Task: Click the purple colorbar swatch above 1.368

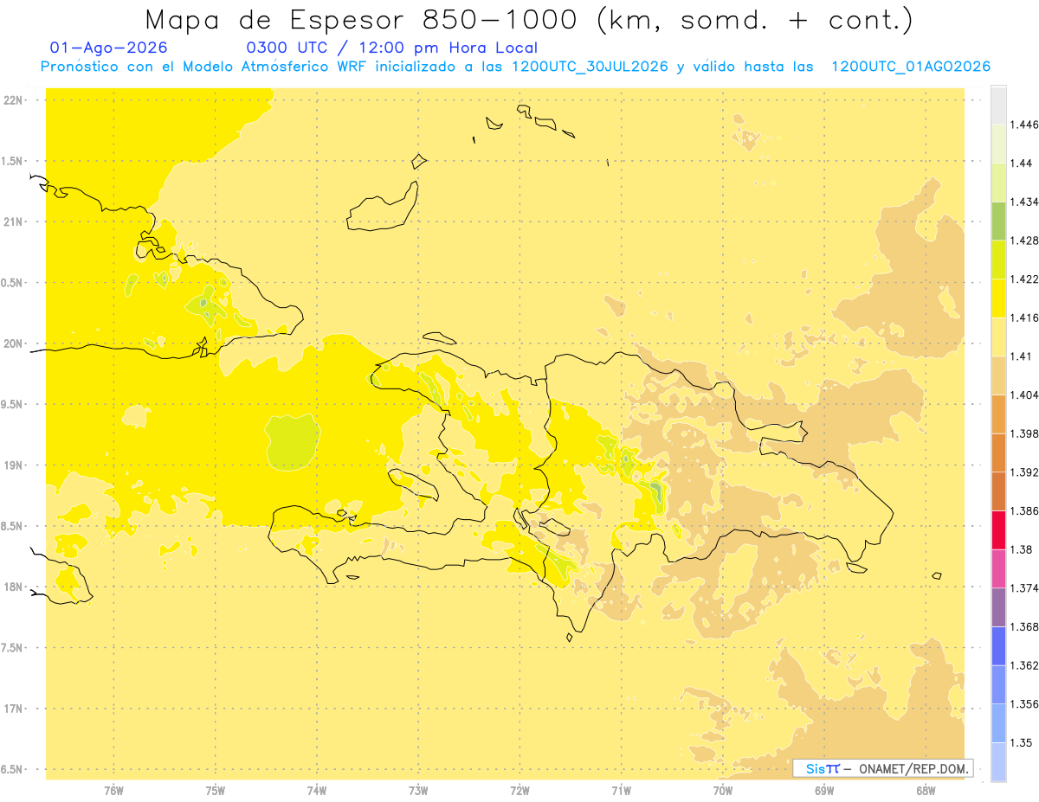Action: coord(998,606)
